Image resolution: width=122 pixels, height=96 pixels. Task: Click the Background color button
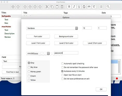click(x=66, y=36)
